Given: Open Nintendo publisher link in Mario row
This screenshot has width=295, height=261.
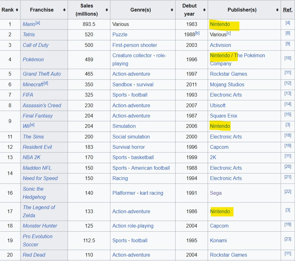Looking at the screenshot, I should click(x=220, y=24).
